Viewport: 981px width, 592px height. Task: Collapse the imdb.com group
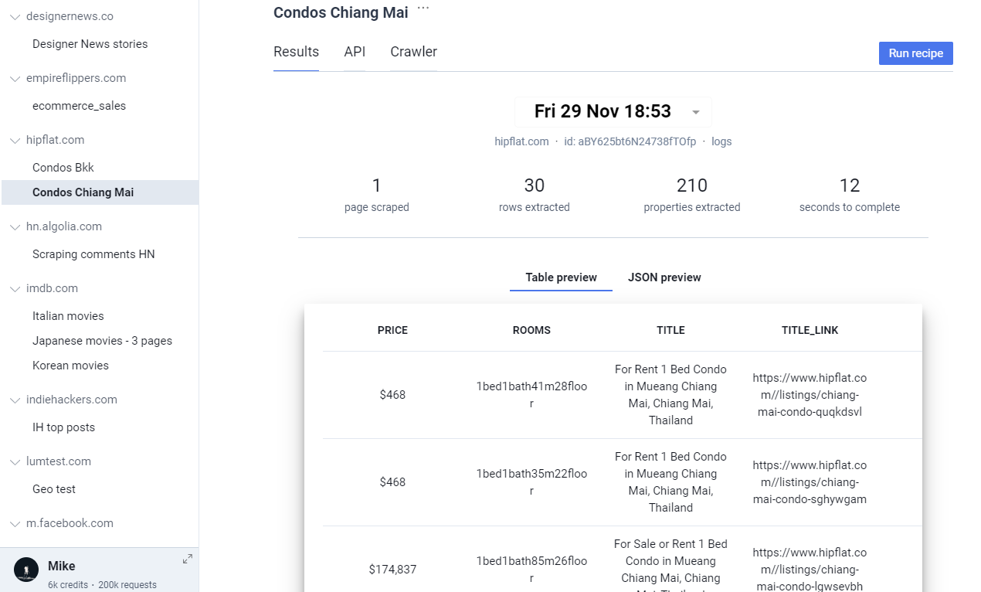[15, 288]
